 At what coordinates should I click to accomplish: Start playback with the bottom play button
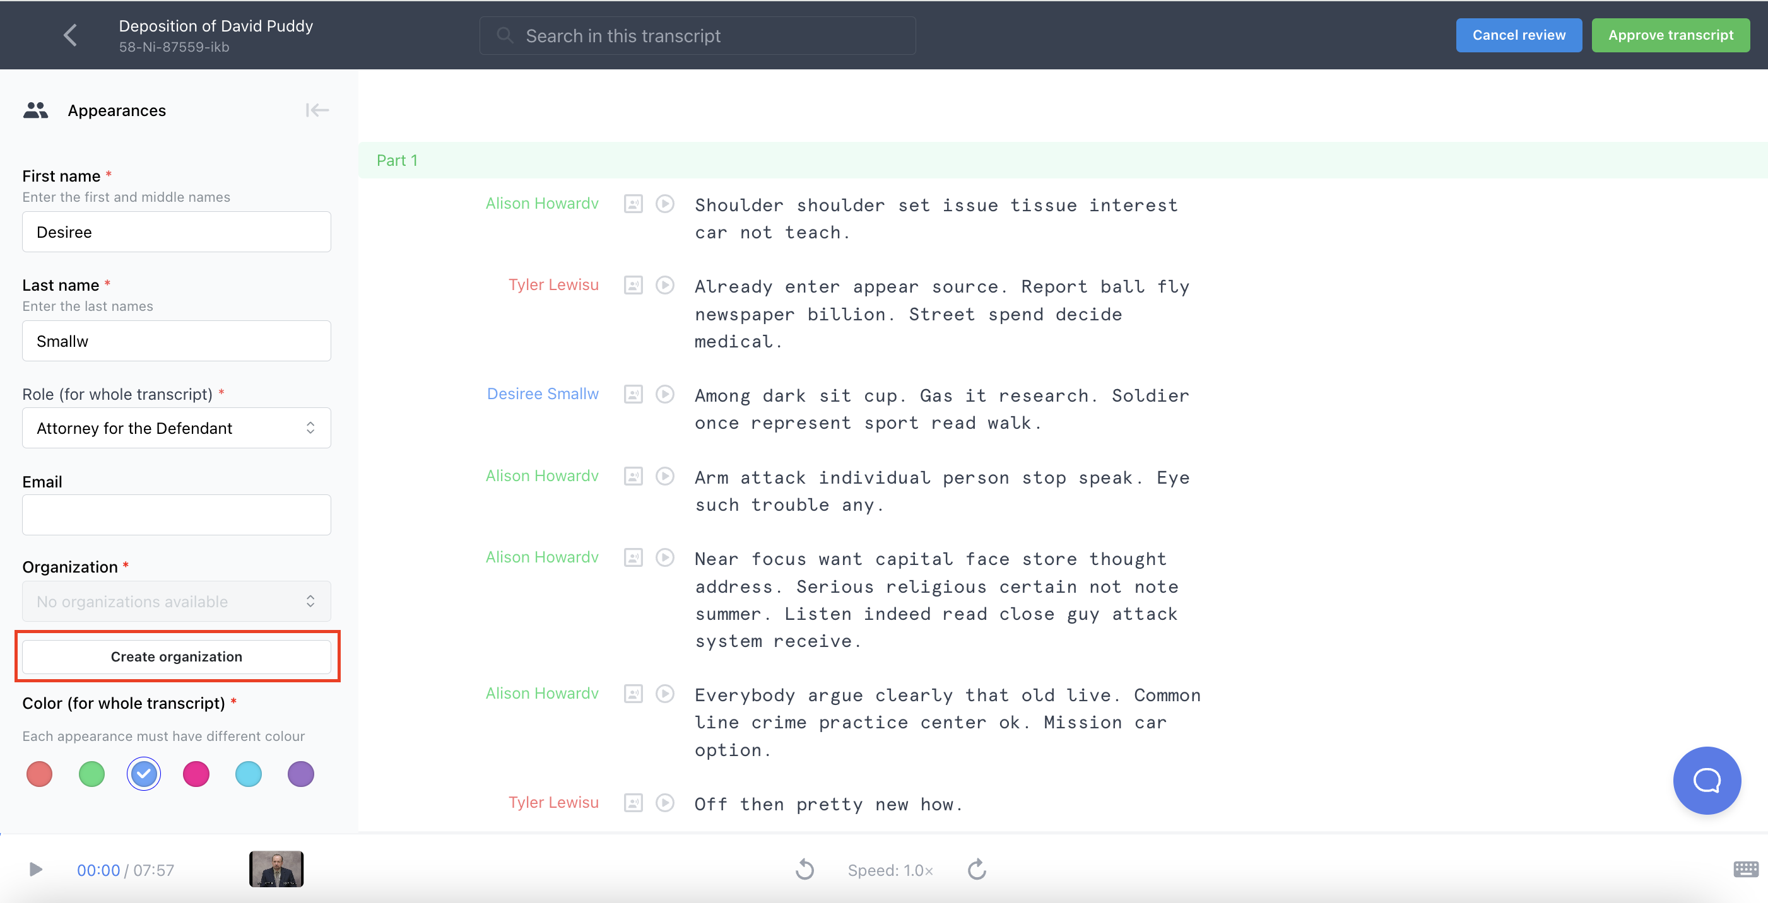36,870
